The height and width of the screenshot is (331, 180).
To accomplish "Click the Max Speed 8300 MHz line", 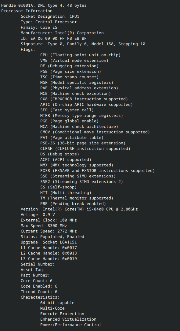I will pos(44,226).
